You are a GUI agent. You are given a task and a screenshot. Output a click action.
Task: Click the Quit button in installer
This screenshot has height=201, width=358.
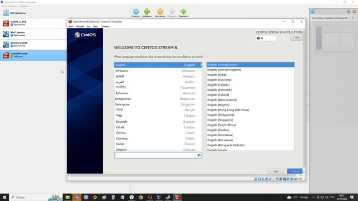(276, 171)
